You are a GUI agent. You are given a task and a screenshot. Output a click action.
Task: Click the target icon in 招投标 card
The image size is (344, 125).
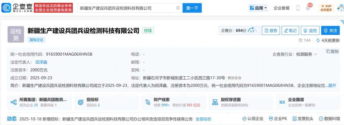coord(81,102)
